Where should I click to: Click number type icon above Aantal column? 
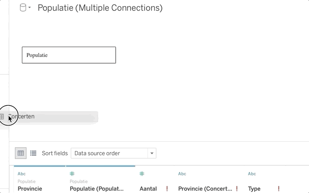pos(142,174)
